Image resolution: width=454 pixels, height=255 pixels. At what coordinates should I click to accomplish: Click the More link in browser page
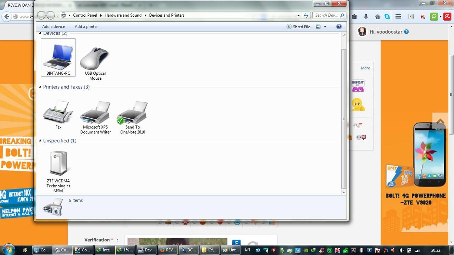365,68
